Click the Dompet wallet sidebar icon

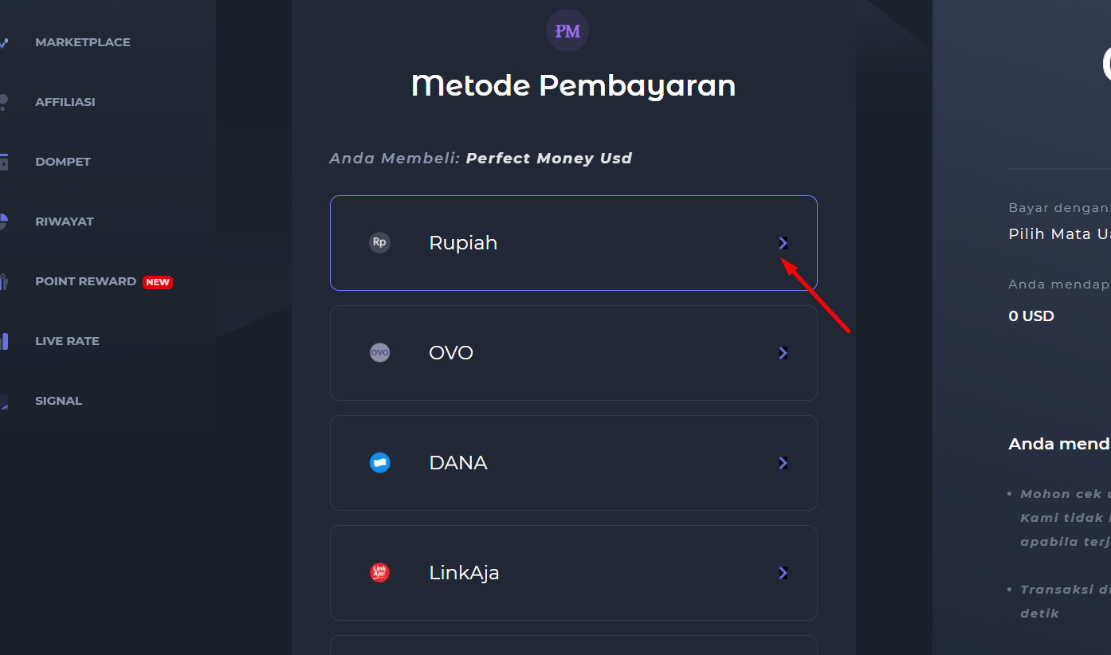[3, 162]
